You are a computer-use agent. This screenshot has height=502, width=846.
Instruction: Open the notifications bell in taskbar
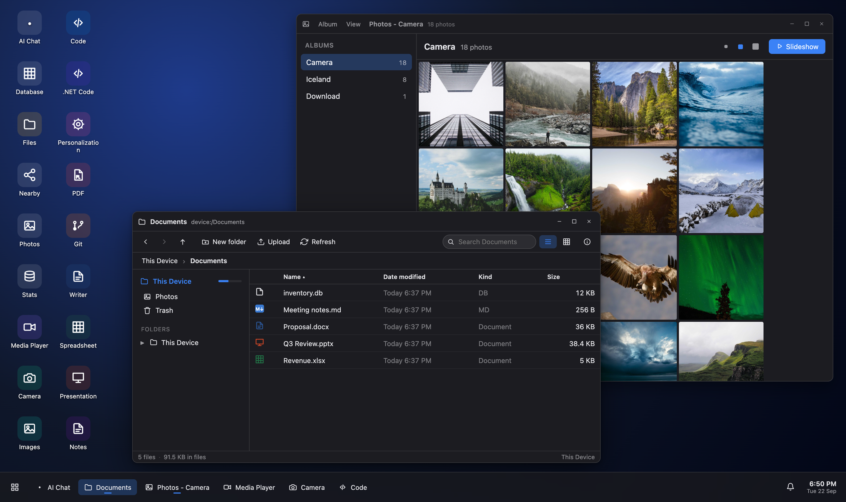(790, 487)
